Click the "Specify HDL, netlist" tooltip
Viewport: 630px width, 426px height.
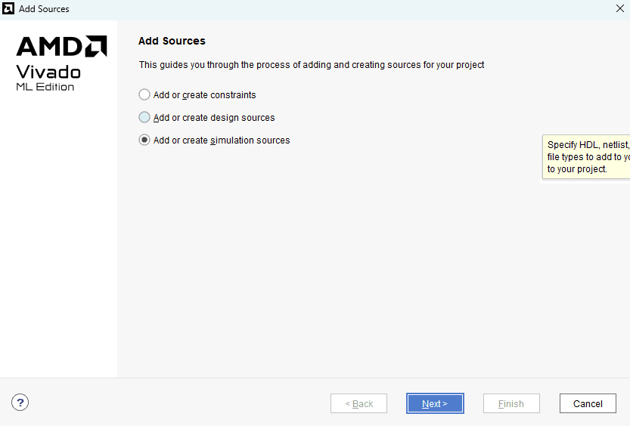coord(587,156)
